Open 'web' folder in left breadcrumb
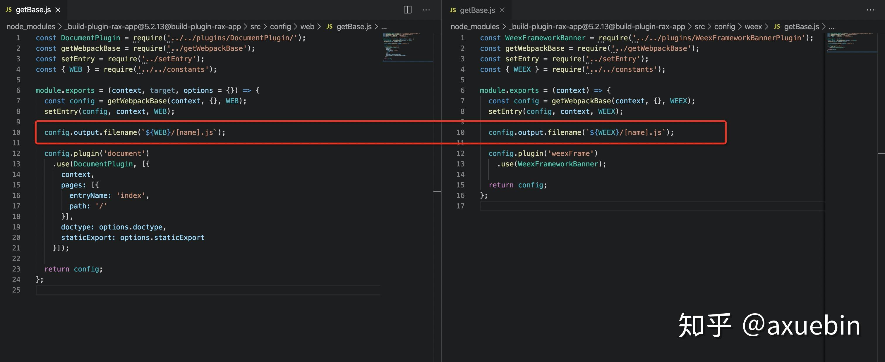The image size is (885, 362). click(x=307, y=26)
